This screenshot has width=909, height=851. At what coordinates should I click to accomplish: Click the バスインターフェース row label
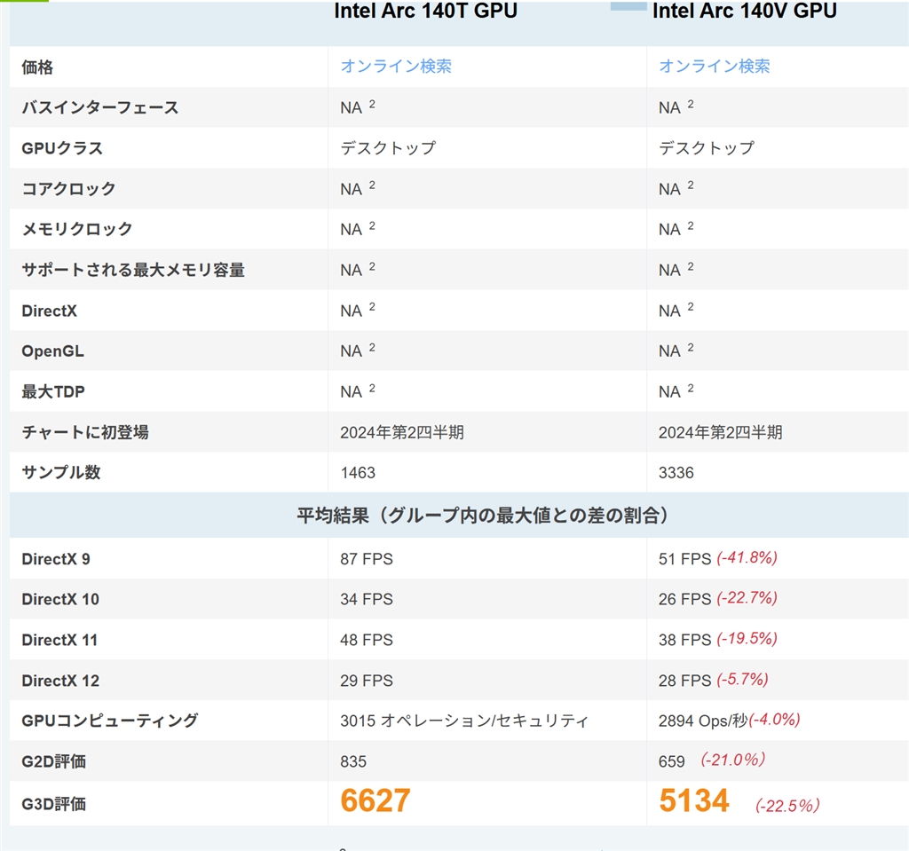99,108
